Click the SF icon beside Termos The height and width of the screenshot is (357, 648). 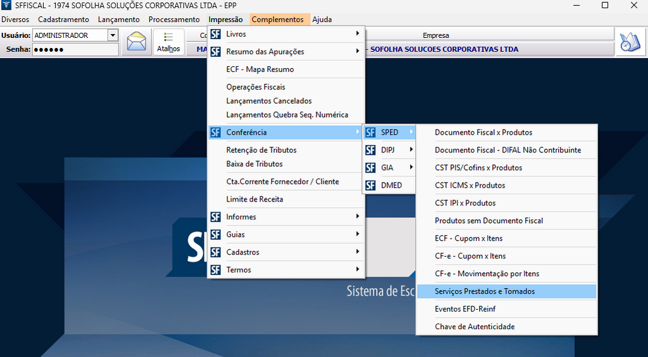pyautogui.click(x=216, y=270)
